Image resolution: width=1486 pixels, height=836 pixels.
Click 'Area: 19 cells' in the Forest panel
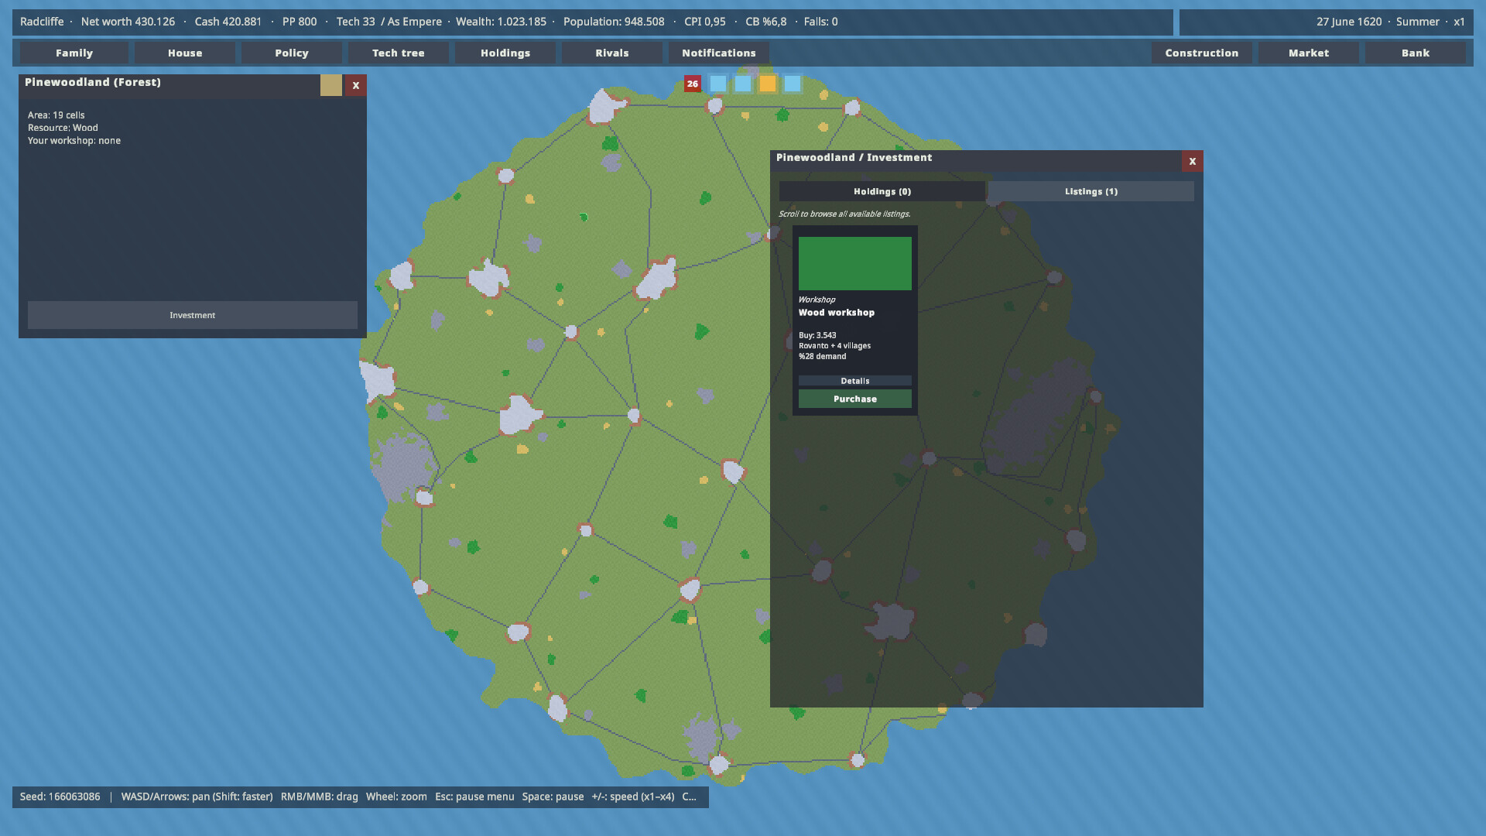tap(56, 115)
